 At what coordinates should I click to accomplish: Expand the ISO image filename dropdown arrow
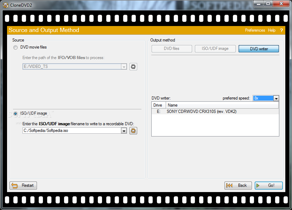[124, 131]
